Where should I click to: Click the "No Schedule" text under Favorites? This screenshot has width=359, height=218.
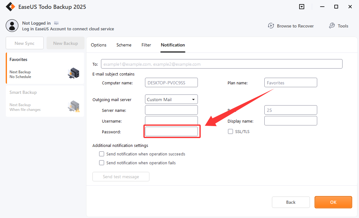(20, 77)
